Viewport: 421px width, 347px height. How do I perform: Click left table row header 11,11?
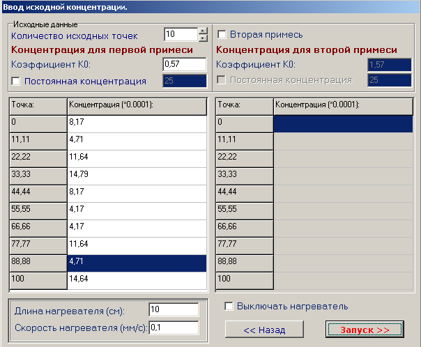click(38, 141)
